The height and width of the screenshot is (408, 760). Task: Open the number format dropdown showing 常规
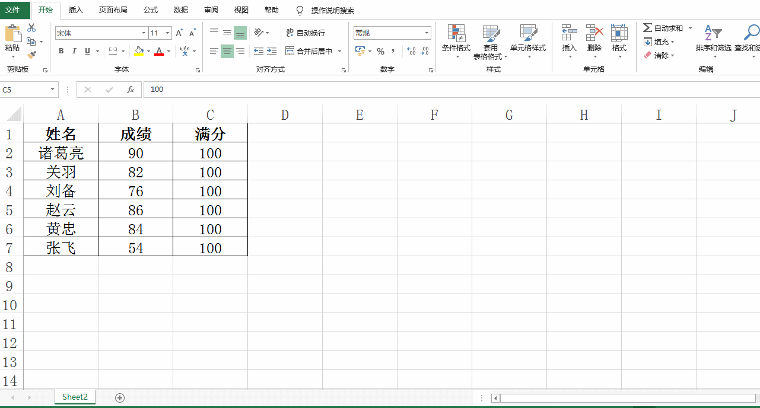(426, 33)
